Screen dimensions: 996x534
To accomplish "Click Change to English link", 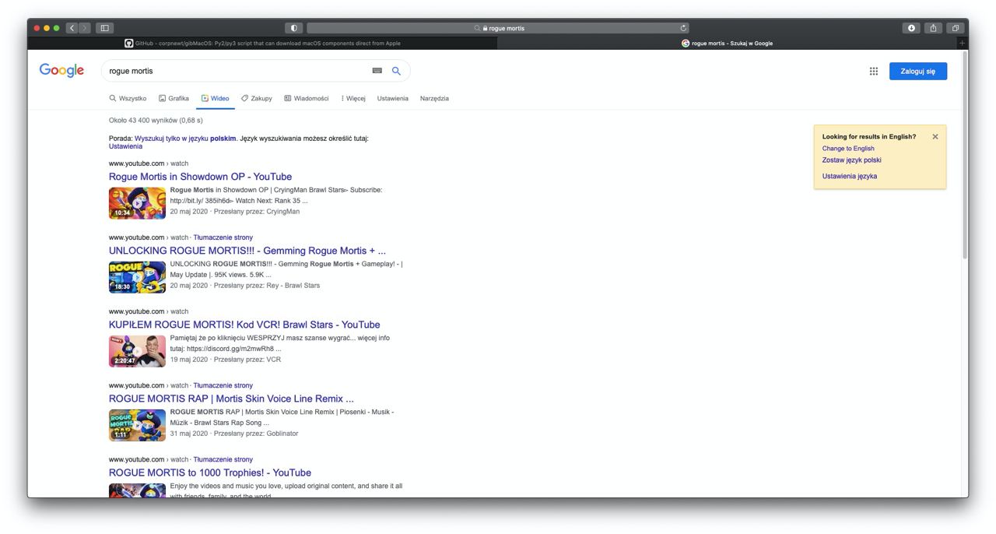I will 848,149.
